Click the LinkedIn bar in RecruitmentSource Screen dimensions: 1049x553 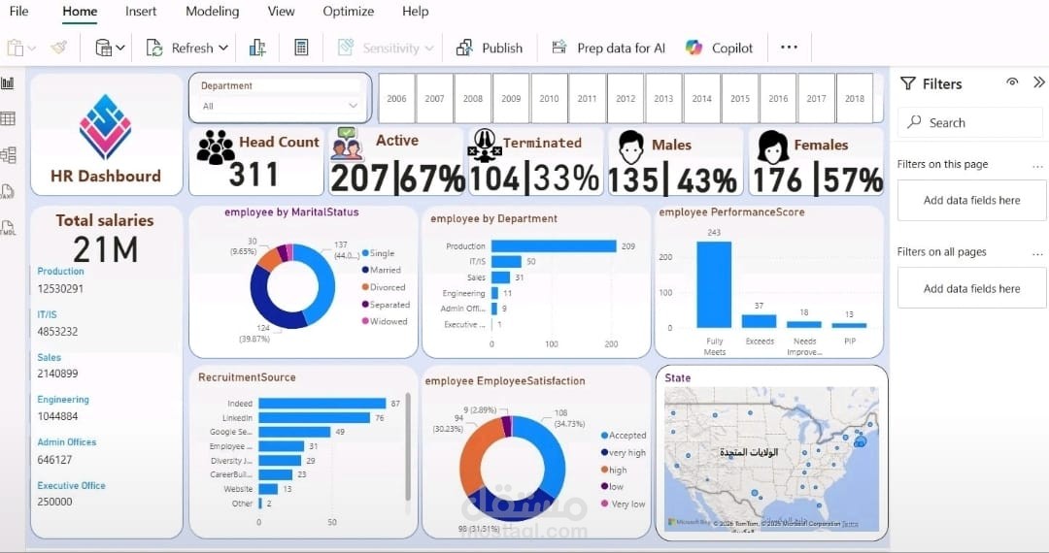pos(315,417)
